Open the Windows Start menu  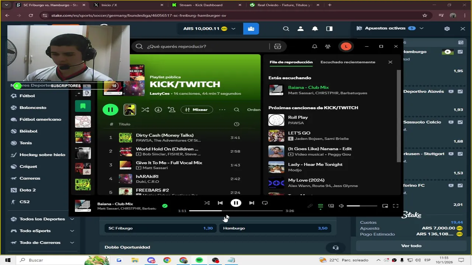click(x=7, y=260)
